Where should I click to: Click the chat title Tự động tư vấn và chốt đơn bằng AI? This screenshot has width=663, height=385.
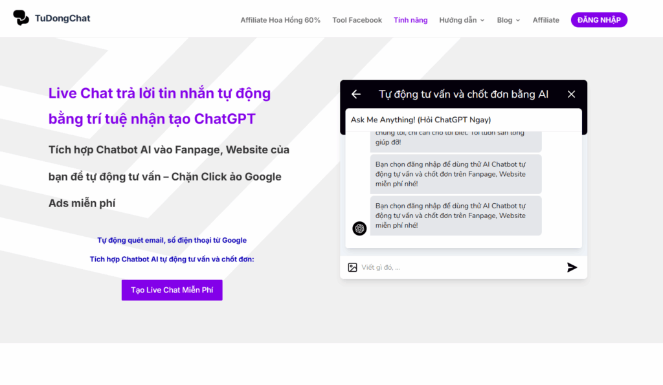pyautogui.click(x=464, y=94)
